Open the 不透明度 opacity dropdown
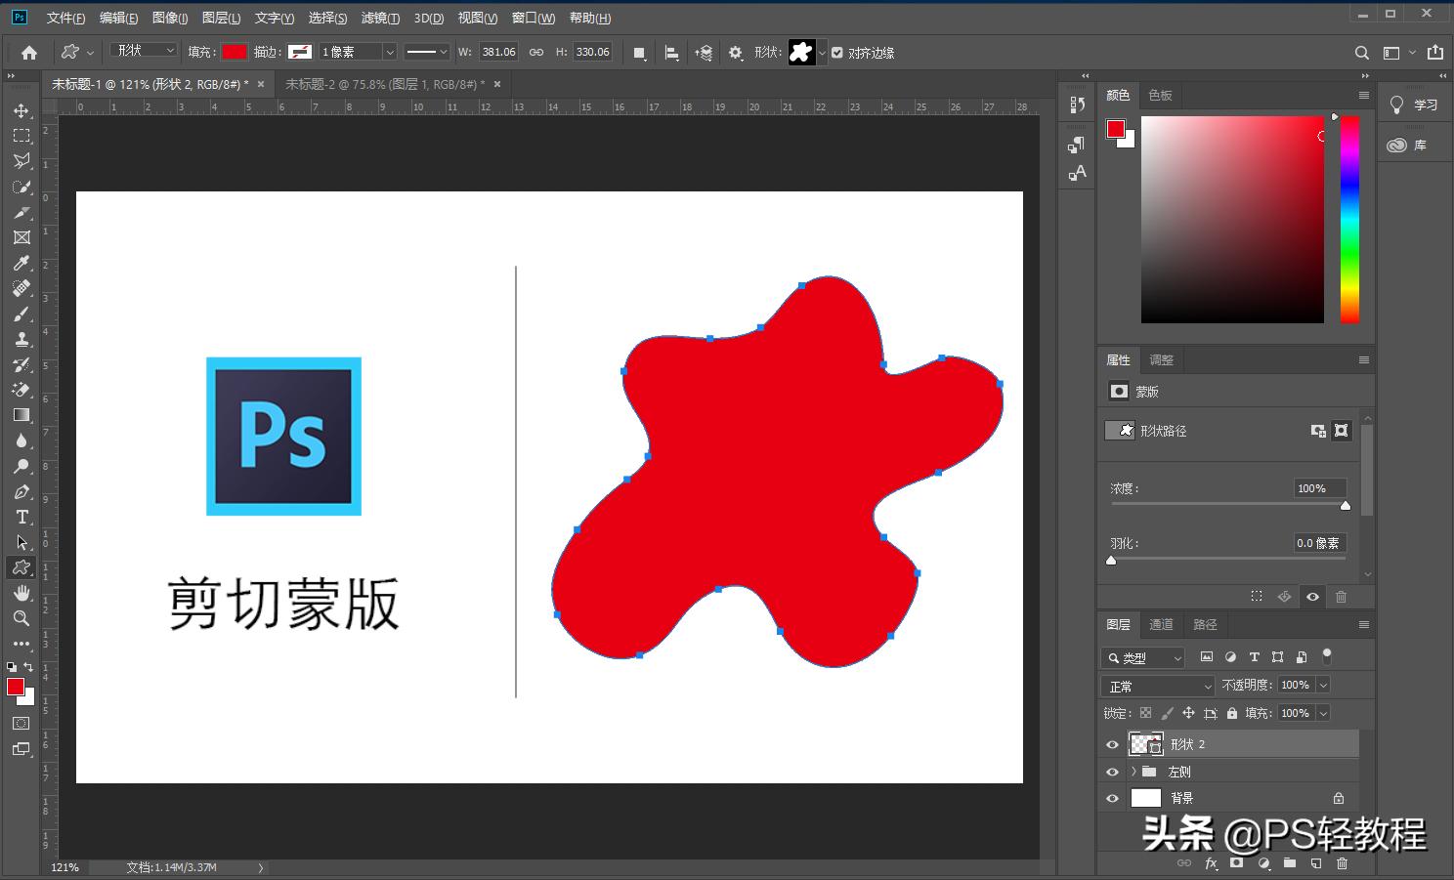 pos(1321,685)
